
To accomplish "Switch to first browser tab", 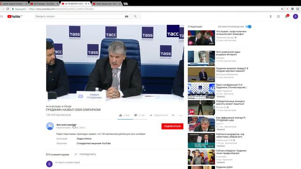I will click(x=13, y=4).
